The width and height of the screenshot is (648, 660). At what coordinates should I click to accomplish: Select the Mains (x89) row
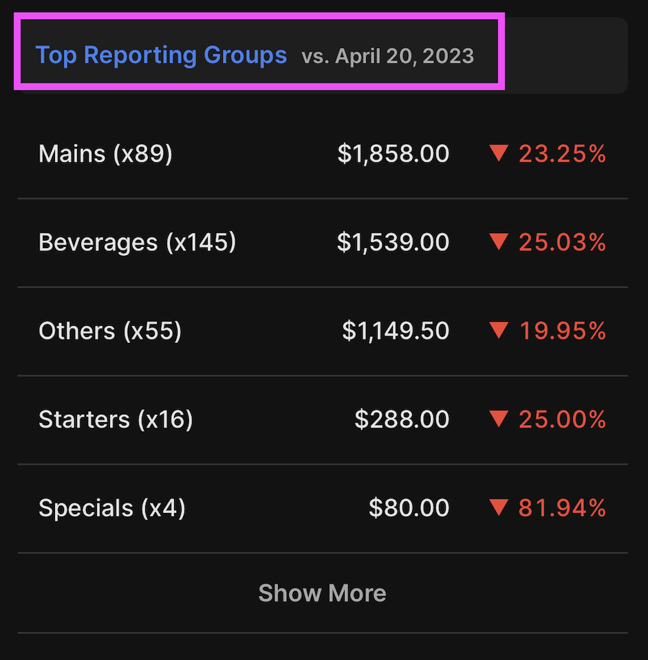pos(105,154)
